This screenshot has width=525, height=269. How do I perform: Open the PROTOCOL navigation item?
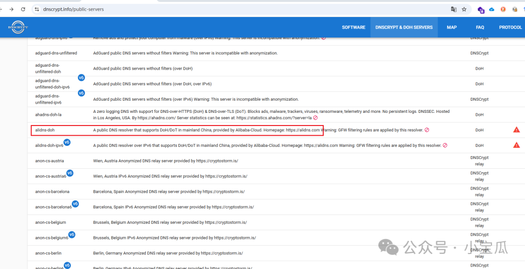(510, 27)
